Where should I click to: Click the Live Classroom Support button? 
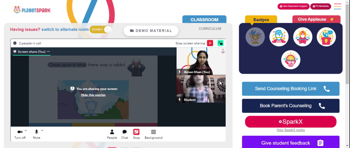coord(293,6)
